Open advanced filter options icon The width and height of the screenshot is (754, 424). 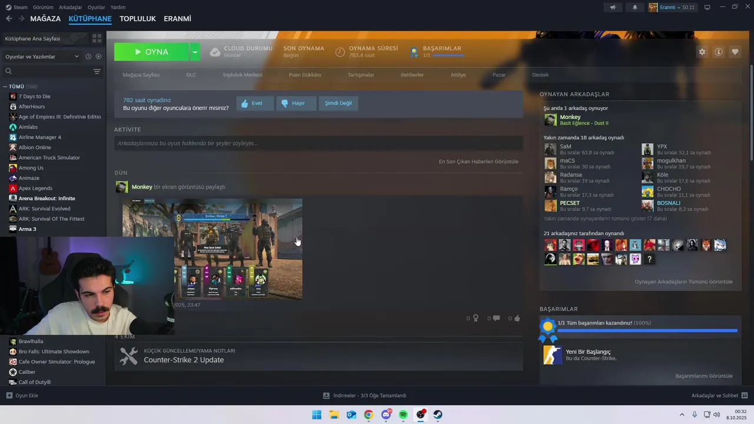pos(97,71)
